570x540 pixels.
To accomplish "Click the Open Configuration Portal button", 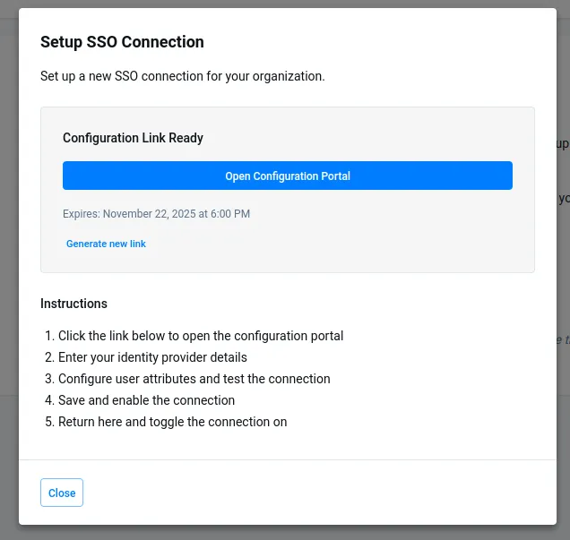I will pos(287,176).
